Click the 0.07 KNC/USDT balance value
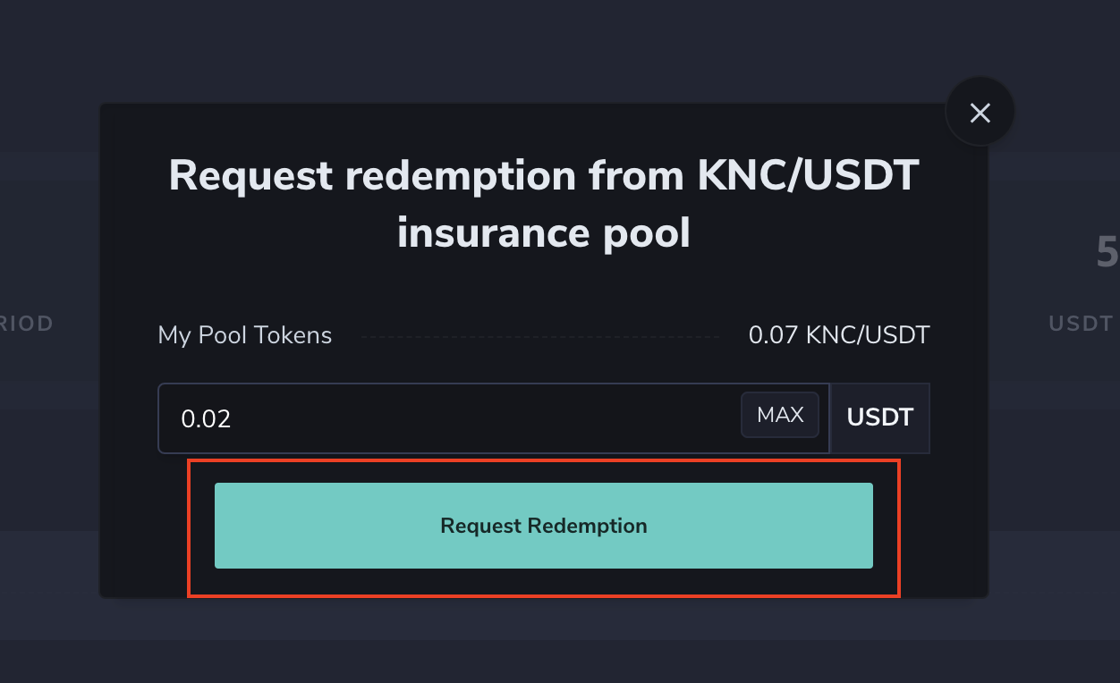The width and height of the screenshot is (1120, 683). pyautogui.click(x=838, y=335)
